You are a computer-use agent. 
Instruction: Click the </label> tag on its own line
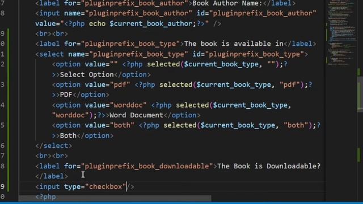52,176
